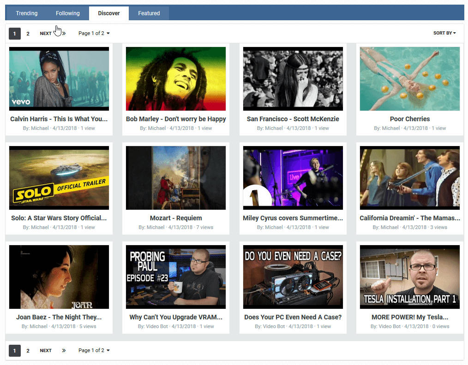Expand the top 'Page 1 of 2' dropdown
Viewport: 468px width, 365px height.
pyautogui.click(x=94, y=33)
